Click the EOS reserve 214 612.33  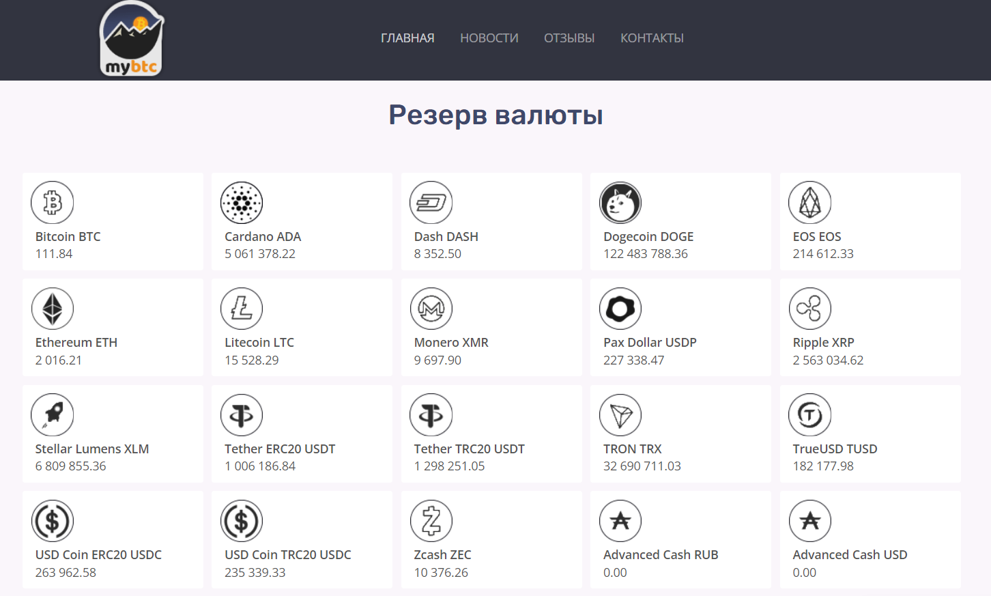tap(823, 254)
